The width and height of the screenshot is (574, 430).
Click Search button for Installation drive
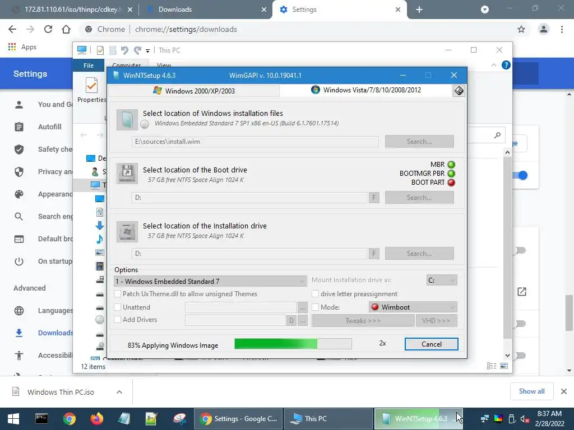click(419, 254)
